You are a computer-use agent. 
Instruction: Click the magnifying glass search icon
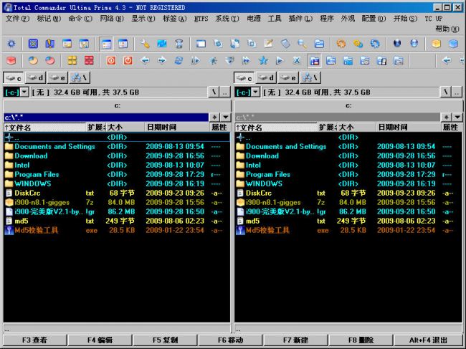[x=302, y=44]
